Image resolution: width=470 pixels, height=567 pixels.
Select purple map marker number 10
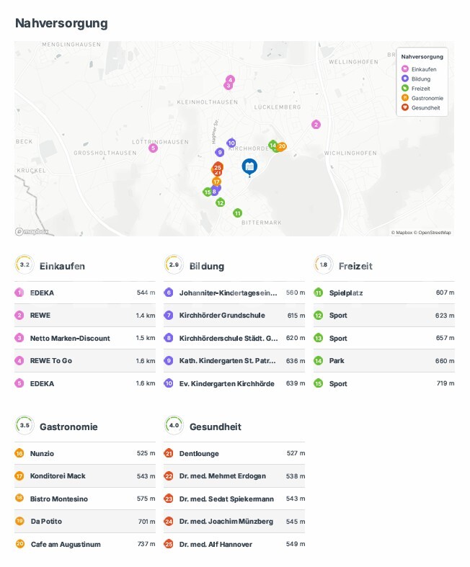tap(231, 143)
